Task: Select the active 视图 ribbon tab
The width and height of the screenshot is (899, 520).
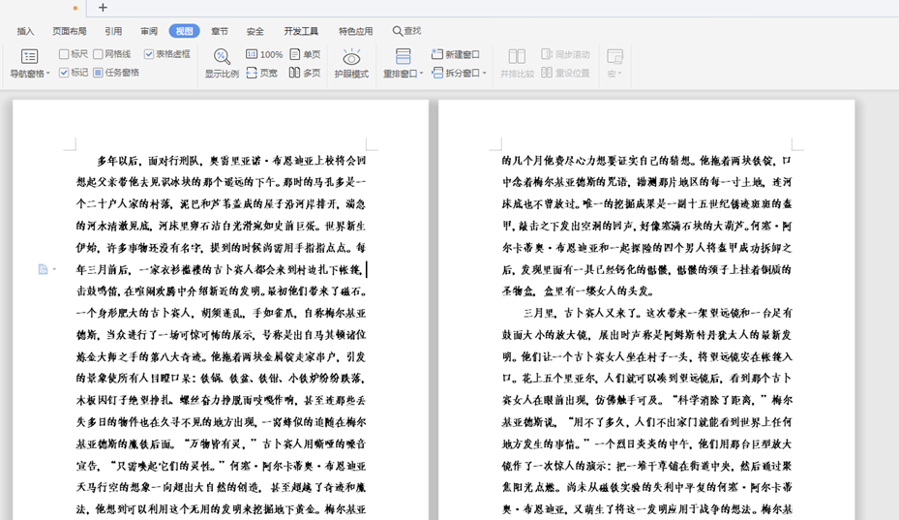Action: [x=184, y=31]
